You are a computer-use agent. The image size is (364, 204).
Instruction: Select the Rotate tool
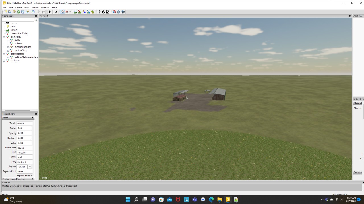coord(103,12)
